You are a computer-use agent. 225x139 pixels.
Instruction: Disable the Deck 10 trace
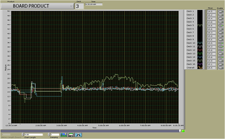click(x=221, y=43)
